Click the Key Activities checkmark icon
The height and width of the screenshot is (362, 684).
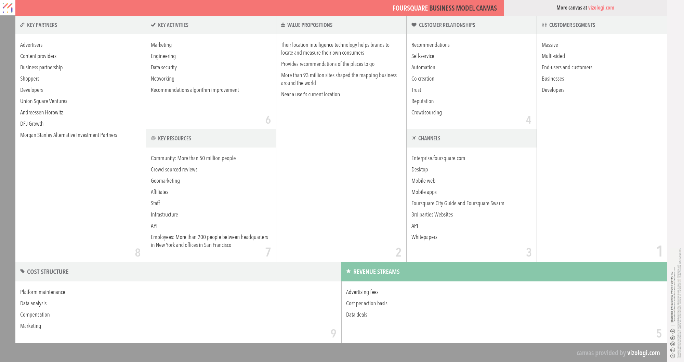pyautogui.click(x=153, y=25)
